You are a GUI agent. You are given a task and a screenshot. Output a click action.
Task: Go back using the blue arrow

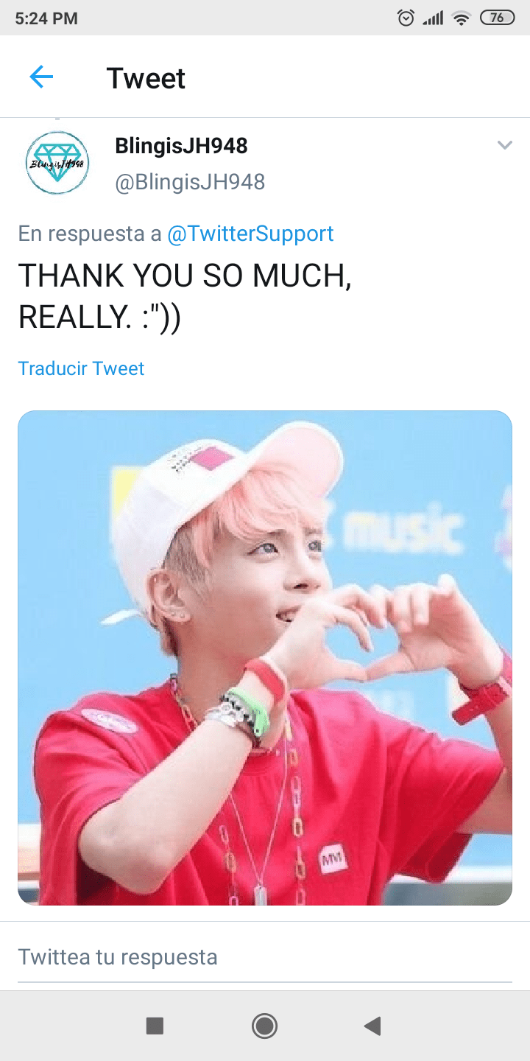(x=41, y=77)
